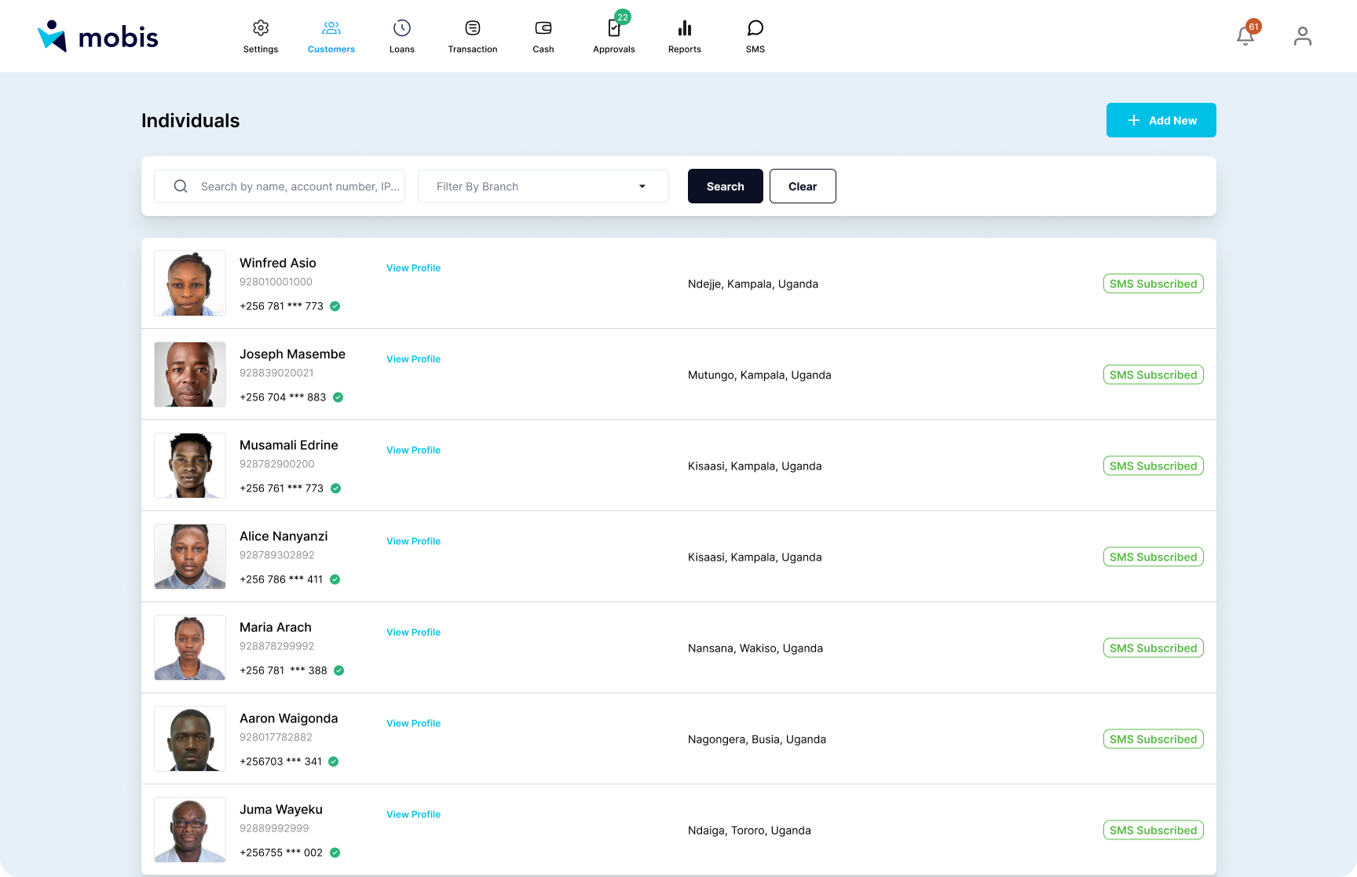Click the mobis logo
The image size is (1357, 877).
coord(98,36)
